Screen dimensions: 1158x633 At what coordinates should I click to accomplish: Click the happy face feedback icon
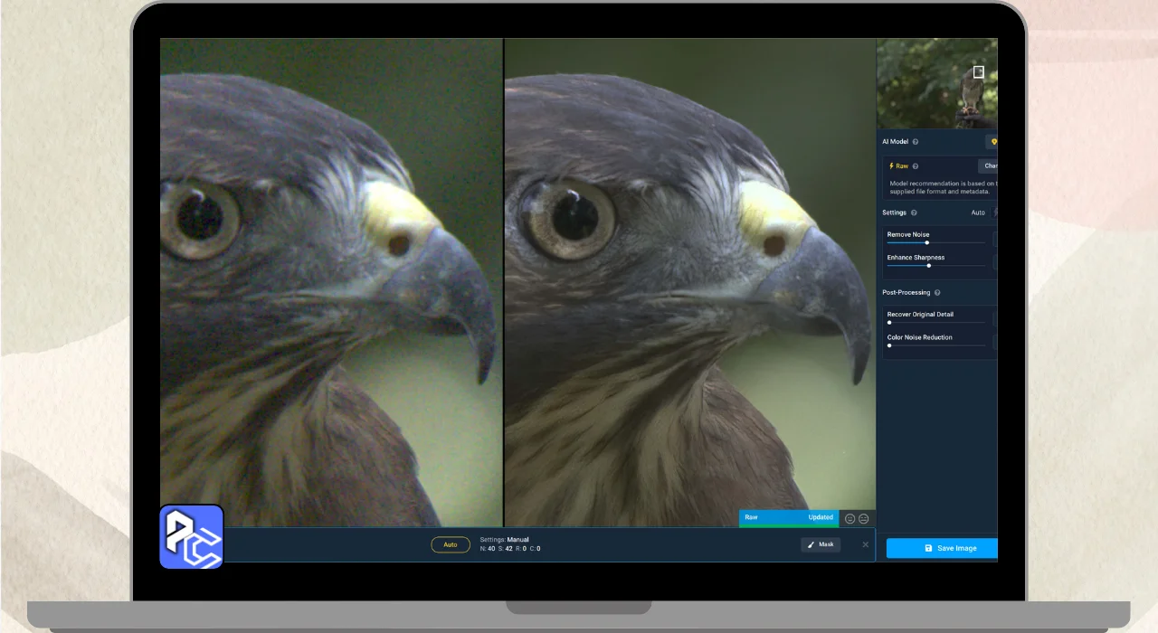point(850,519)
